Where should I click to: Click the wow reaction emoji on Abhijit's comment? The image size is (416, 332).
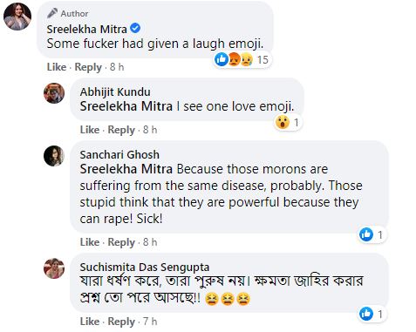click(x=283, y=122)
